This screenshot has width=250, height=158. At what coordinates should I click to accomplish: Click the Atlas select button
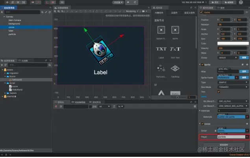(x=244, y=71)
